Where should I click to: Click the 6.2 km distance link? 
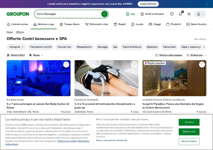coord(67,112)
